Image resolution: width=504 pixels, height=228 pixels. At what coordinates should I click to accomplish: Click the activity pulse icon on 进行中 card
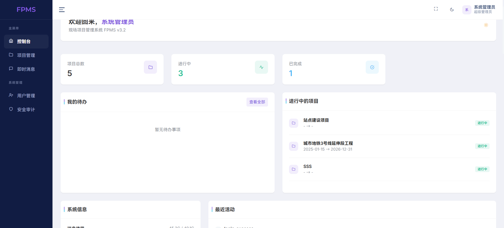tap(261, 67)
